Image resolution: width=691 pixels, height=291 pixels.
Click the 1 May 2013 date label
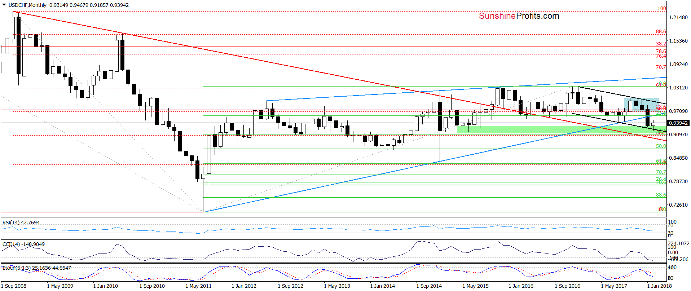tap(337, 286)
